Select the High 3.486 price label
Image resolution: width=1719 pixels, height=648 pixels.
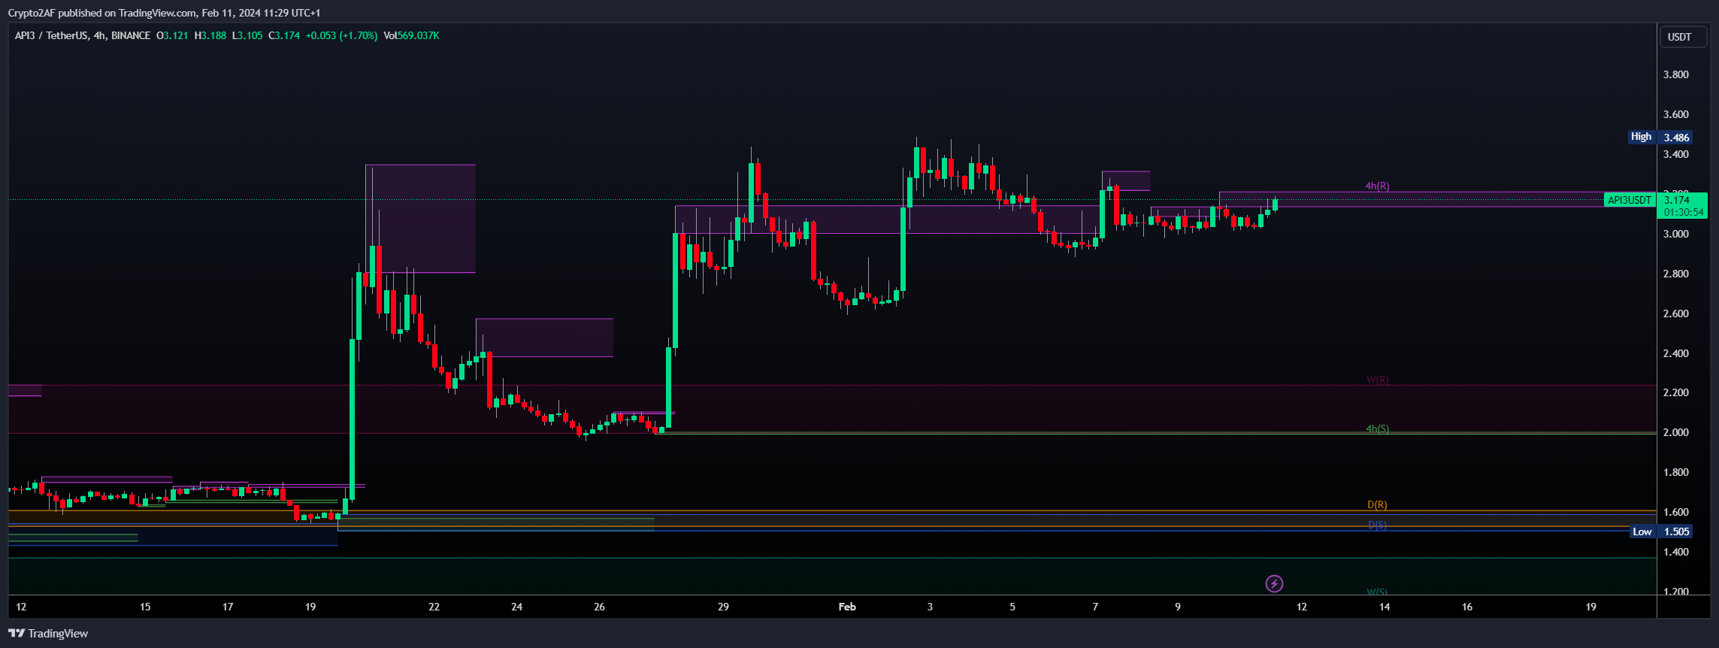[x=1660, y=137]
